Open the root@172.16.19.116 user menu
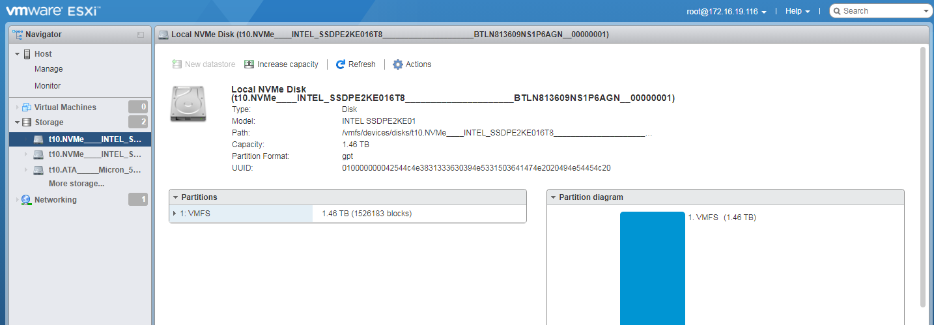Image resolution: width=934 pixels, height=325 pixels. click(726, 11)
